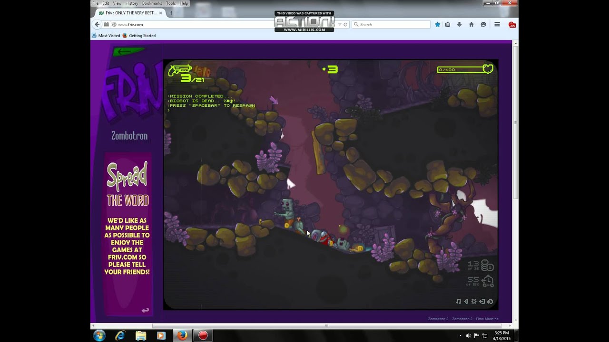Go back with browser back arrow

(x=97, y=24)
